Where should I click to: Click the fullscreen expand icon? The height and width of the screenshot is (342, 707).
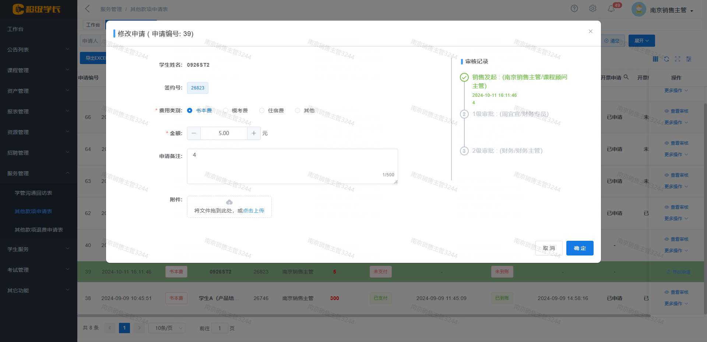[678, 59]
